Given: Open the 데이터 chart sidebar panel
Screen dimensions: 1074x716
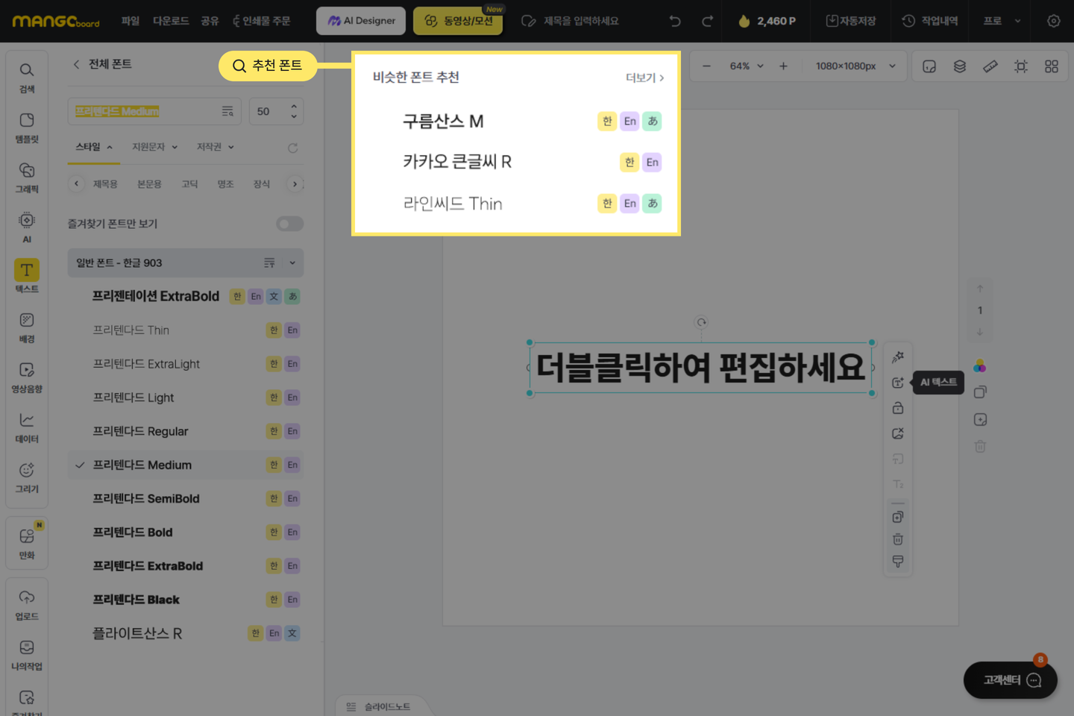Looking at the screenshot, I should coord(27,427).
